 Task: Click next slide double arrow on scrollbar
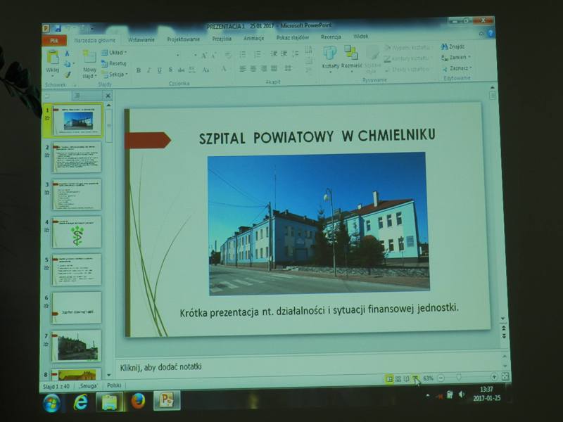[x=504, y=336]
